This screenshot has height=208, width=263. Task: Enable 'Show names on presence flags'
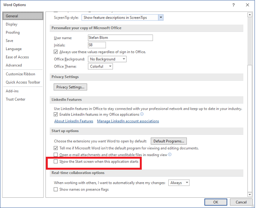56,189
